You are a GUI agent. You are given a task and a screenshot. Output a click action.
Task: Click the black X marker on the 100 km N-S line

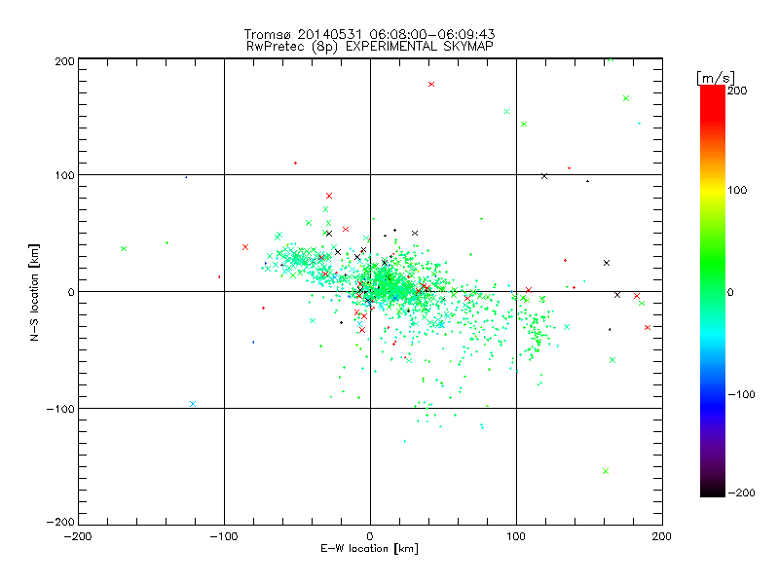tap(544, 176)
